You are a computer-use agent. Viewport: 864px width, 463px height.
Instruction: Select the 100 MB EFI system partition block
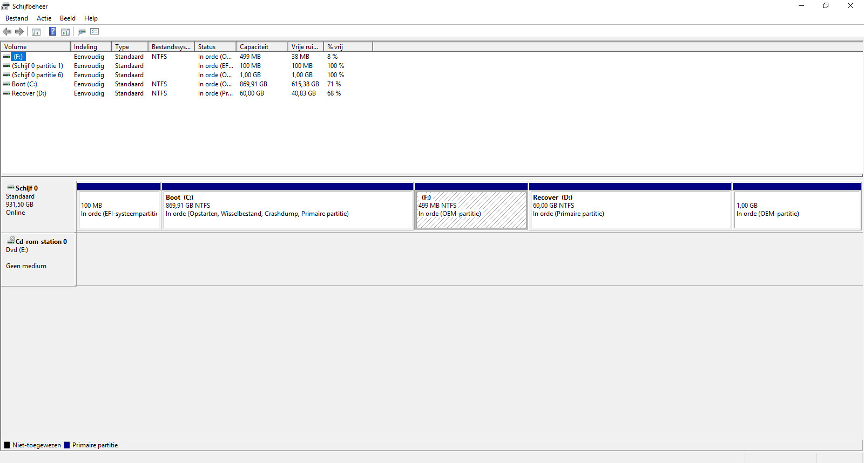tap(119, 209)
